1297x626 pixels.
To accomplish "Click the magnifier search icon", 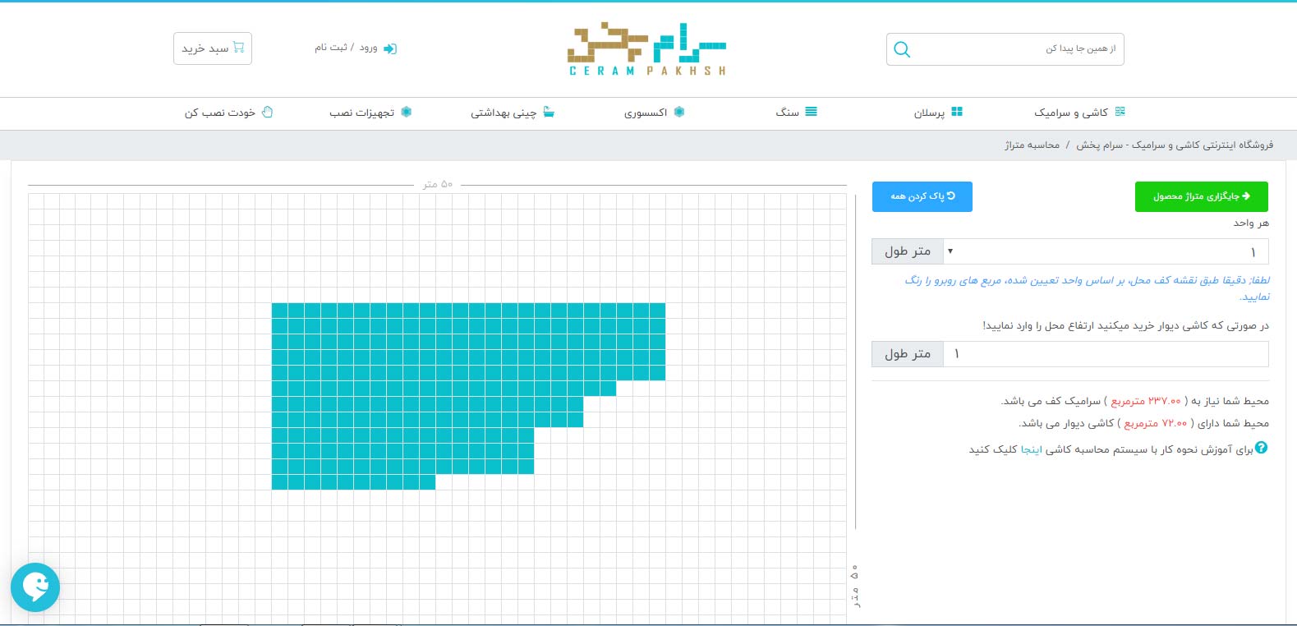I will click(901, 49).
